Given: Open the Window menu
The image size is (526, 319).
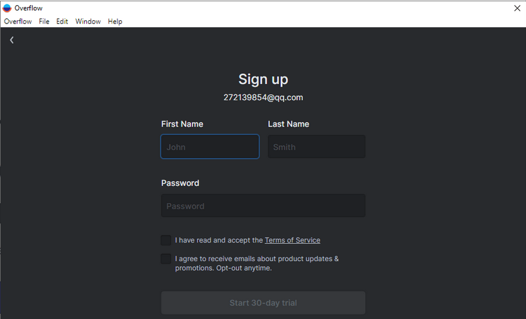Looking at the screenshot, I should [x=88, y=22].
